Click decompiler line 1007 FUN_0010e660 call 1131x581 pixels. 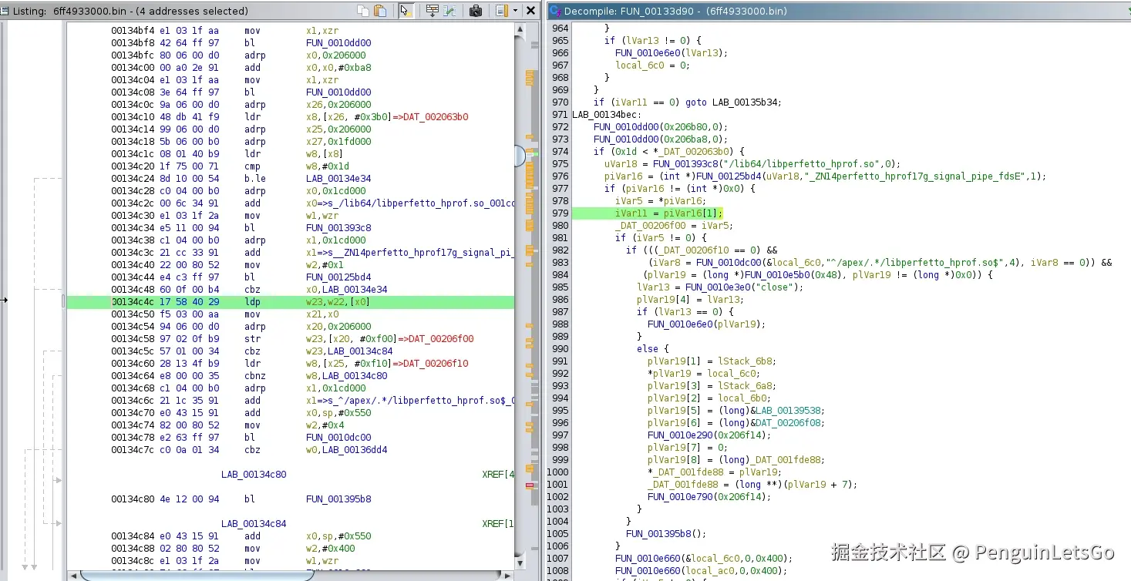point(703,559)
